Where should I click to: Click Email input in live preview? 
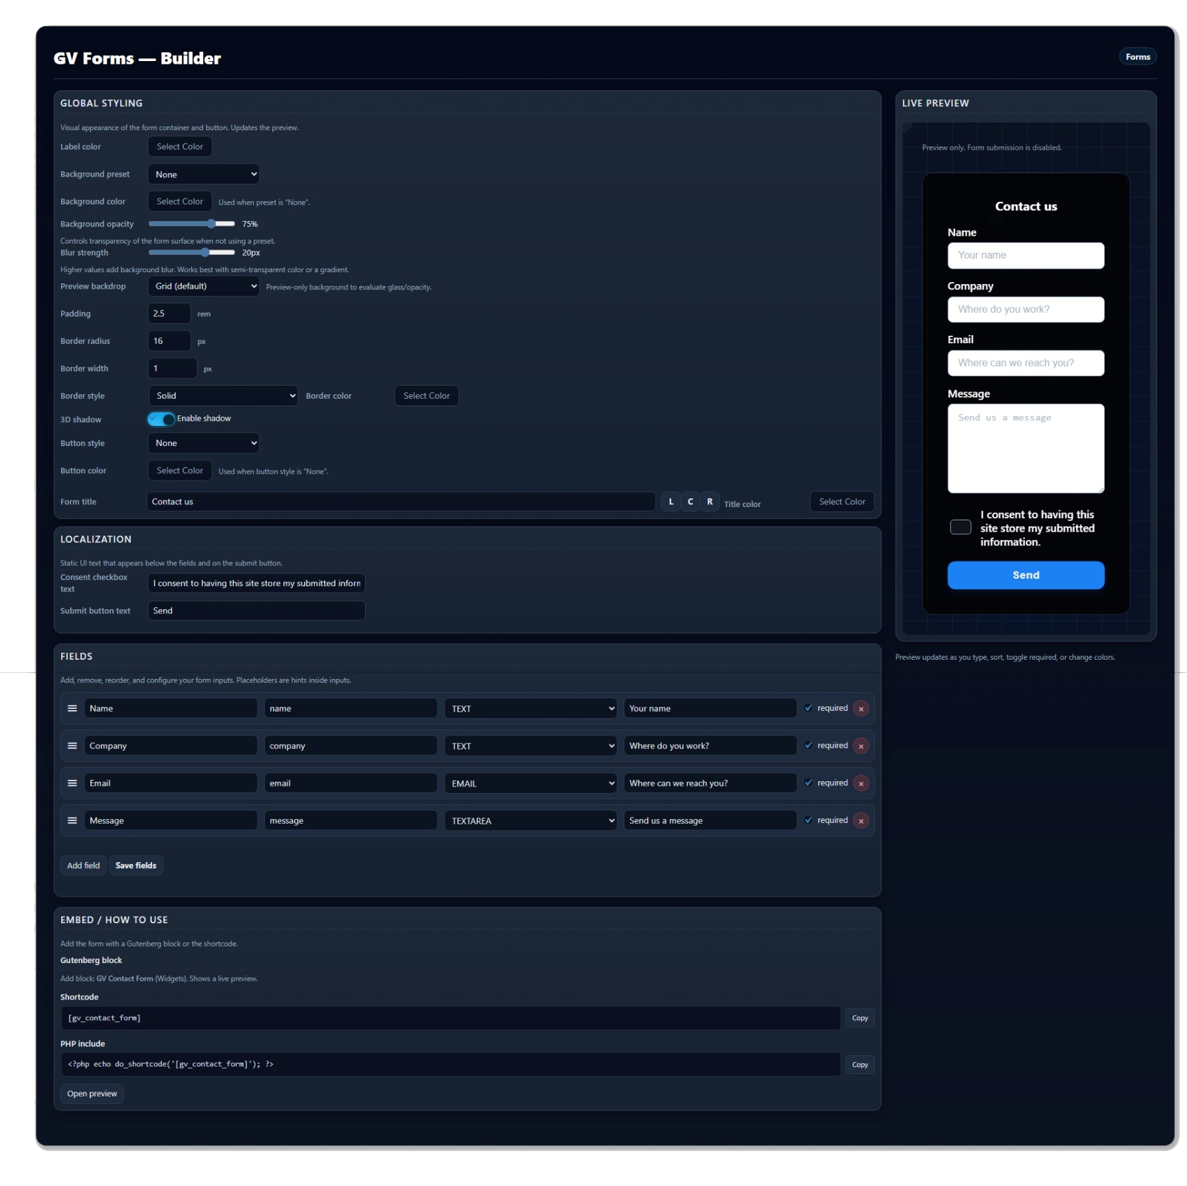coord(1026,363)
